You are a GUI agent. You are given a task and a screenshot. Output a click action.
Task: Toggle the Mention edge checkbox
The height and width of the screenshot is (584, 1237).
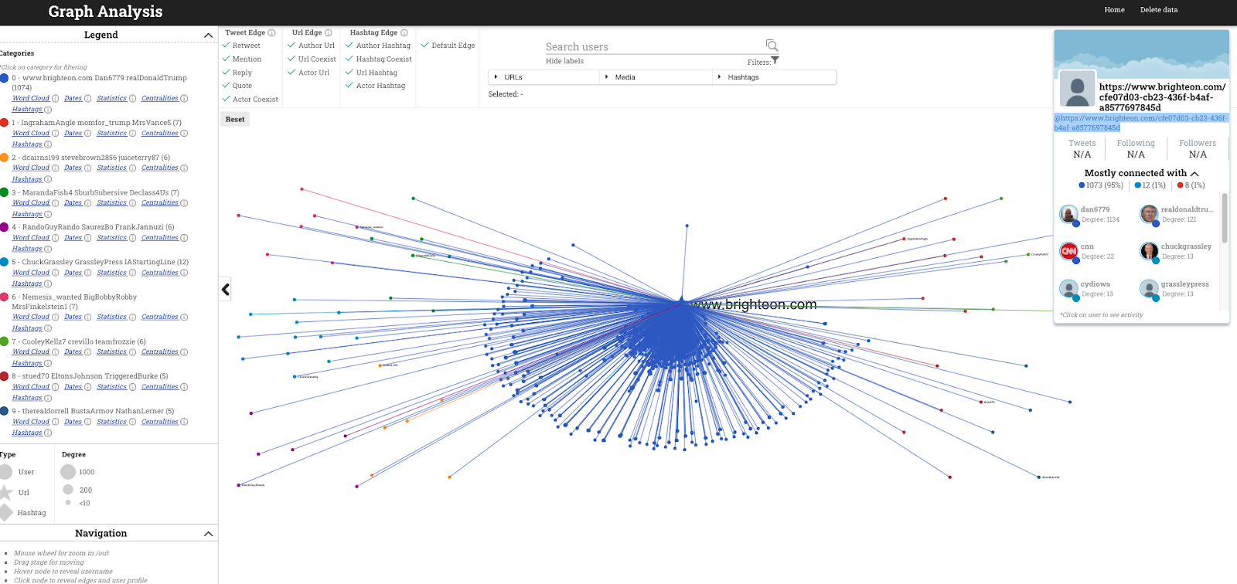227,59
